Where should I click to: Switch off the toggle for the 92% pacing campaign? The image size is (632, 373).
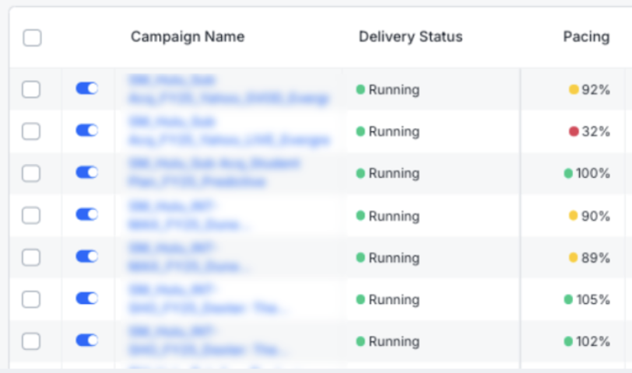tap(87, 89)
